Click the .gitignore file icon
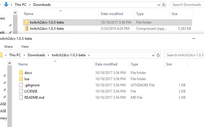Viewport: 204px width, 127px height. click(21, 85)
